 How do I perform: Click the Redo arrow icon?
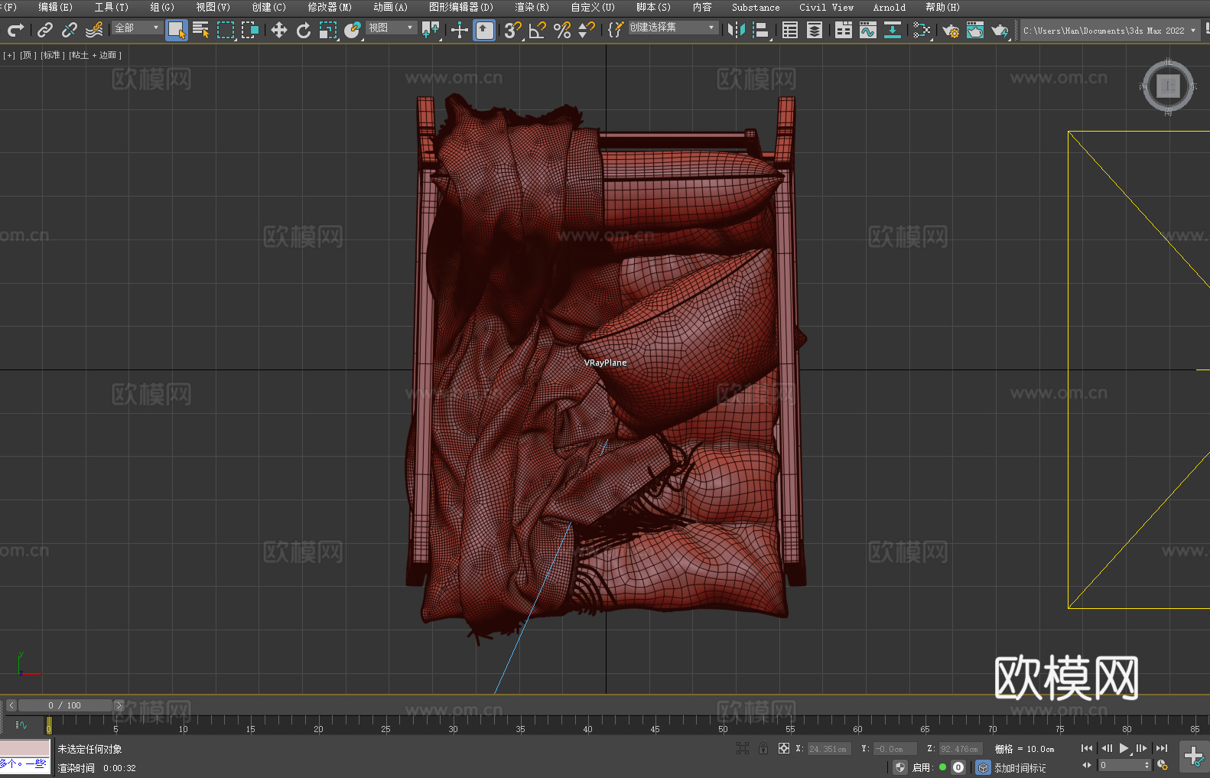pyautogui.click(x=15, y=31)
